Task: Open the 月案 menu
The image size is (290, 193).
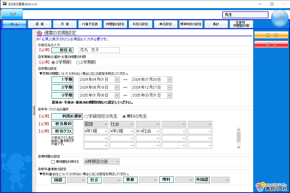Action: [65, 24]
